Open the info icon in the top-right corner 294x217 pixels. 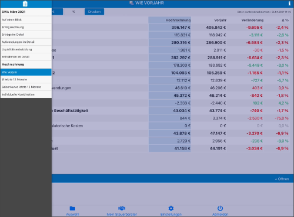click(x=289, y=4)
